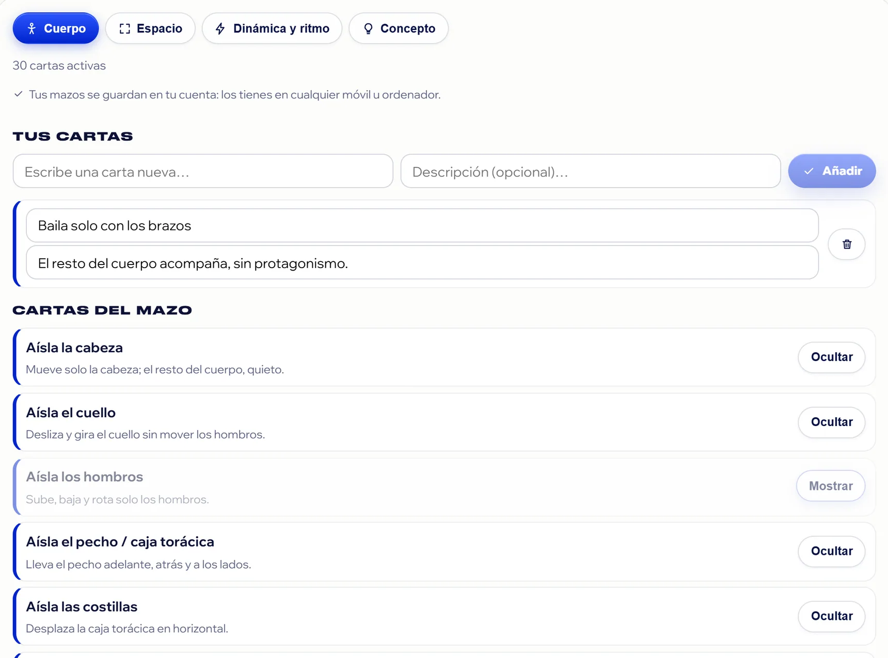The image size is (888, 658).
Task: Click 'Desliza y gira el cuello' description text
Action: tap(145, 435)
